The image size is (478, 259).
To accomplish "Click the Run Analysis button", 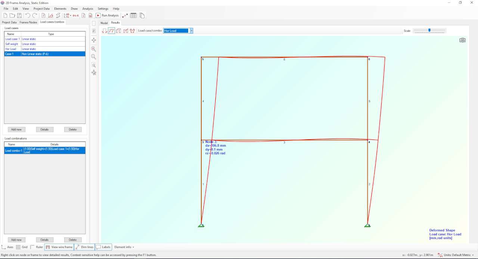I will click(108, 15).
